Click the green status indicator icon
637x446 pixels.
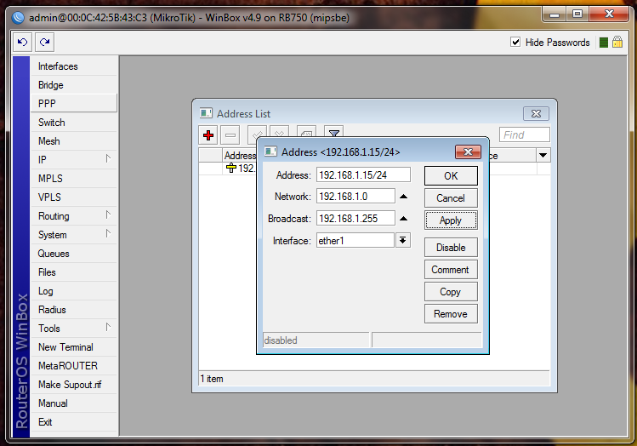point(604,43)
